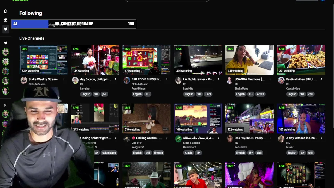Screen dimensions: 334x188
Task: Open more options for B2B EDDIE BLESS stream
Action: point(167,79)
